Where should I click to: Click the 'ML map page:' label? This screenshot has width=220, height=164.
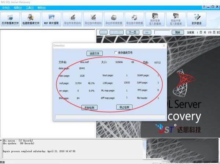(x=108, y=91)
